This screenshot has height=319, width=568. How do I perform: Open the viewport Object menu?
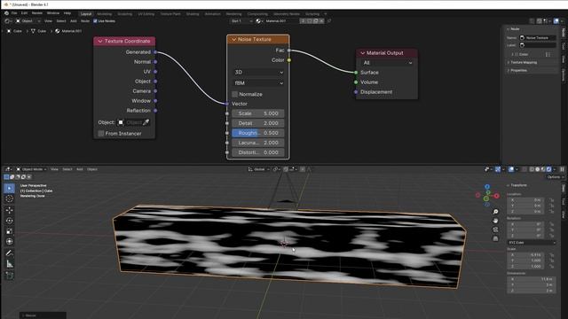click(91, 169)
